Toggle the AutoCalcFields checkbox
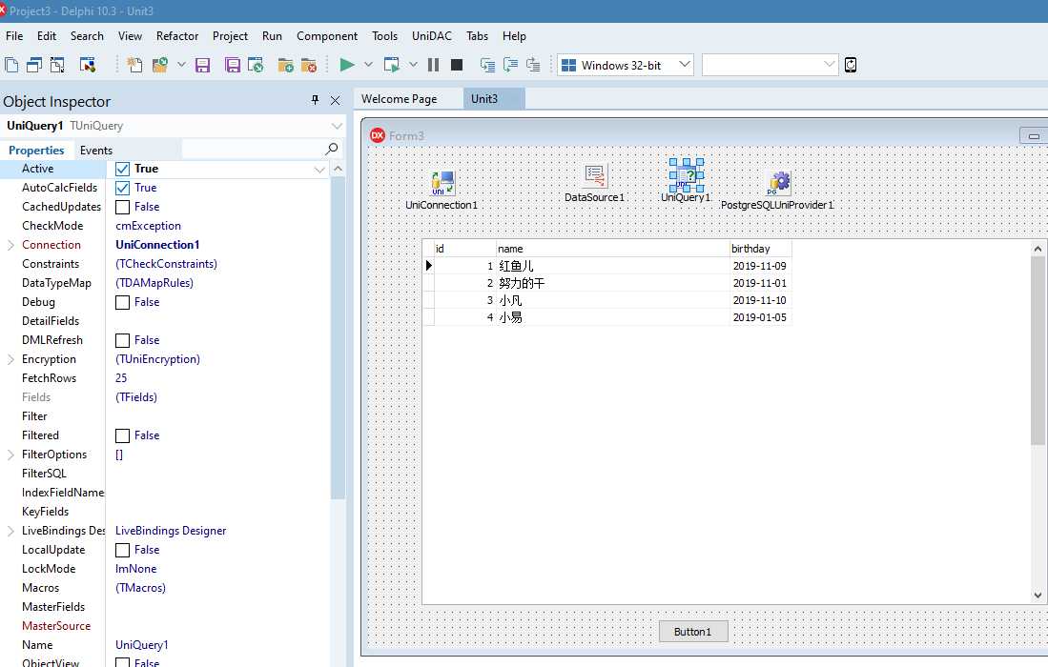 coord(122,189)
